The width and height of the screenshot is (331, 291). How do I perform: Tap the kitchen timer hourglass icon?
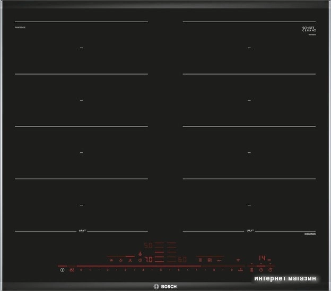tap(251, 270)
